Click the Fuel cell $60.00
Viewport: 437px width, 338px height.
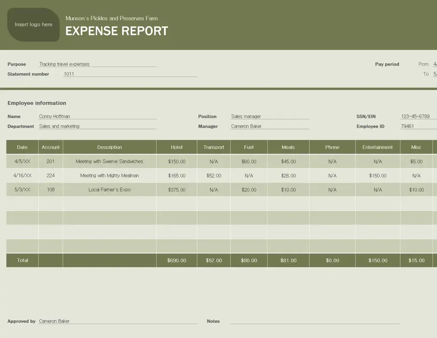click(249, 161)
